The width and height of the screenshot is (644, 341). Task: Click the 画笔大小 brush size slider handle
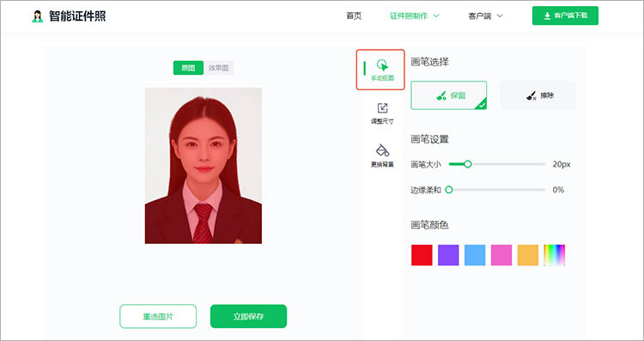click(x=467, y=164)
